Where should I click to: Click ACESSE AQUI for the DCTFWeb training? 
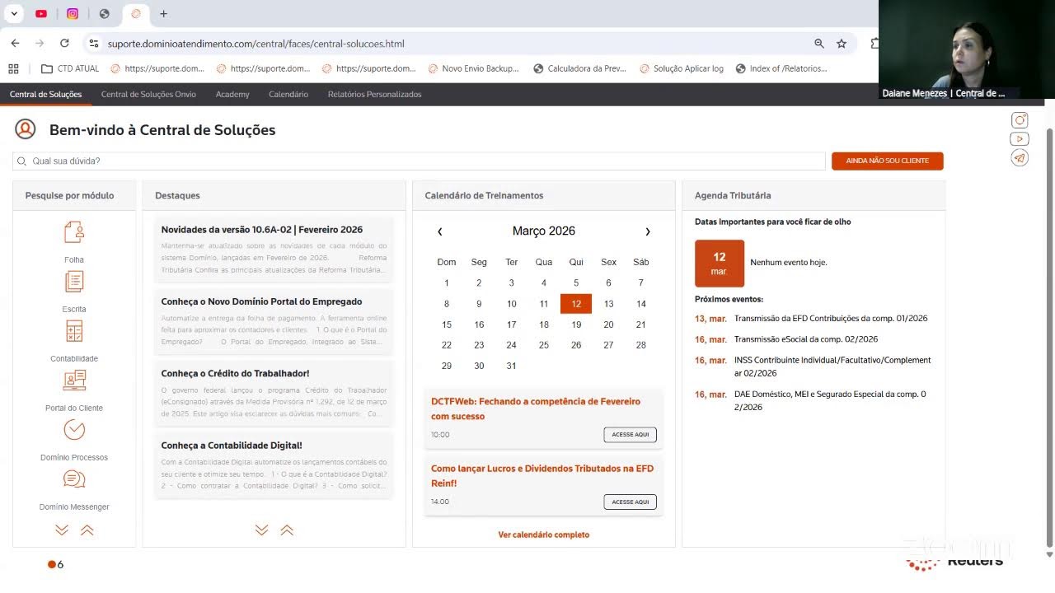tap(630, 435)
